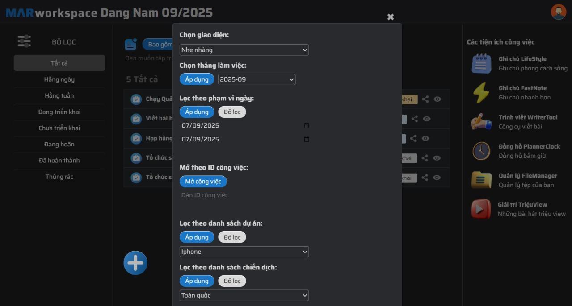
Task: Close the settings dialog with the X
Action: coord(391,17)
